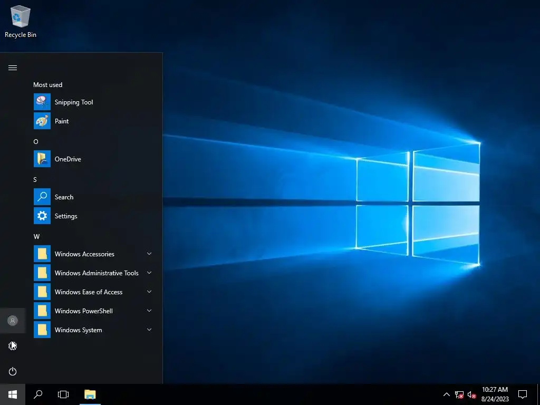
Task: Click the Show desktop sliver at taskbar edge
Action: tap(538, 394)
